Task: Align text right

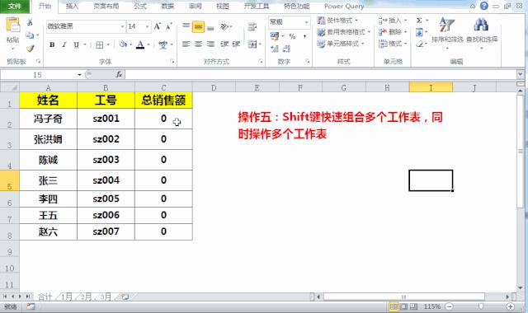Action: click(x=210, y=44)
